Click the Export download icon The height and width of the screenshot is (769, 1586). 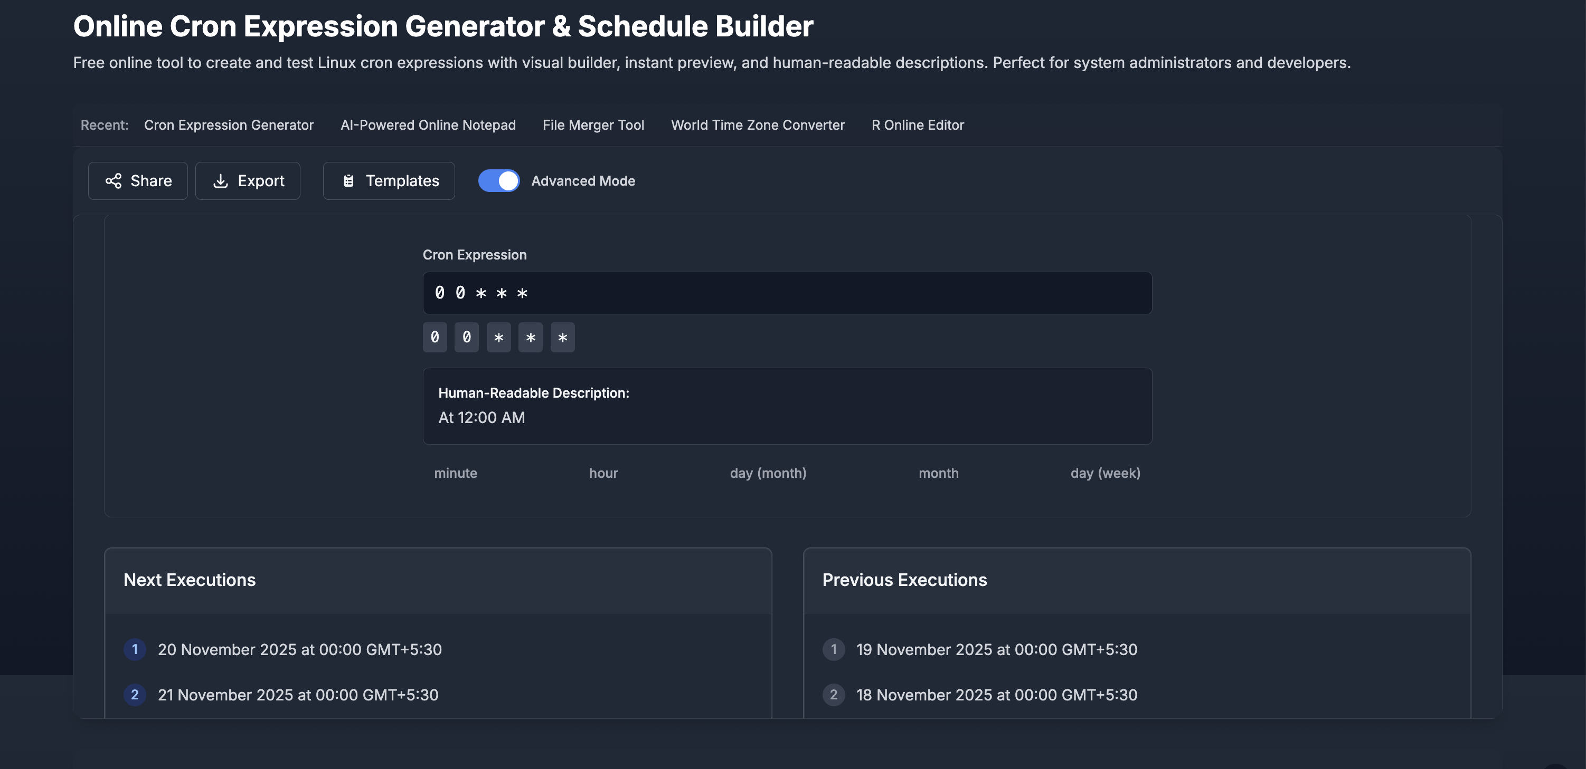(220, 181)
